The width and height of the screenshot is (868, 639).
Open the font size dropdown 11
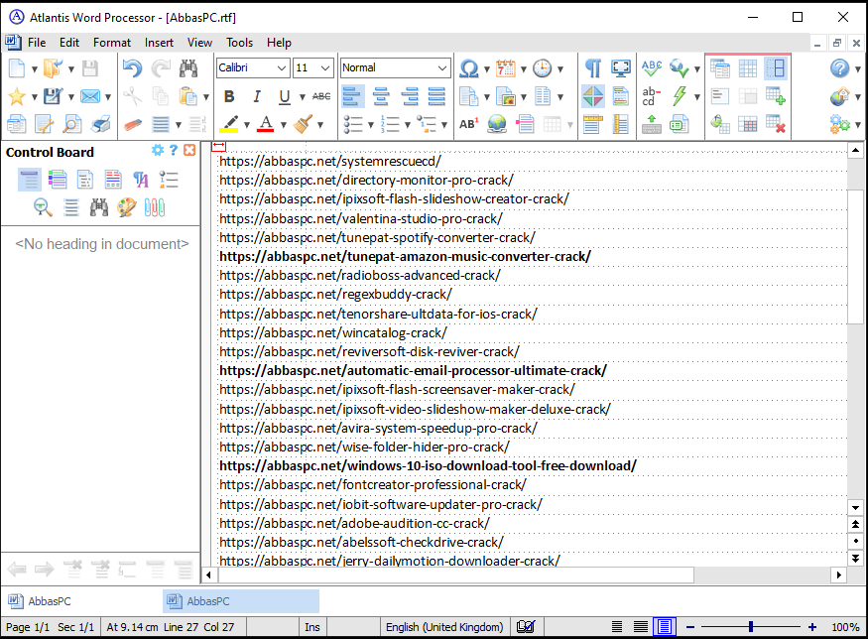325,68
